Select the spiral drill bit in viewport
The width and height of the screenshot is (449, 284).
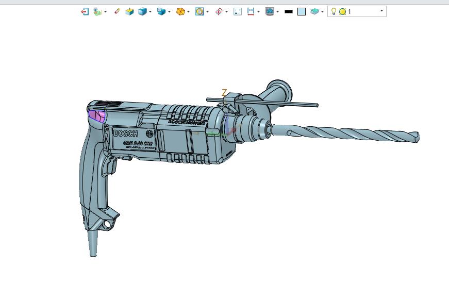pyautogui.click(x=346, y=133)
